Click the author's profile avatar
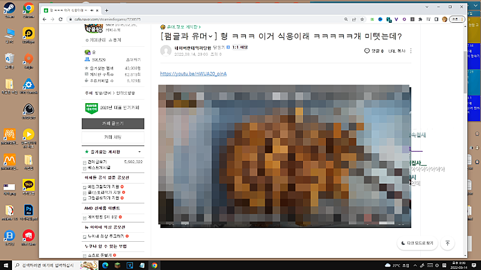The height and width of the screenshot is (270, 481). (x=166, y=50)
